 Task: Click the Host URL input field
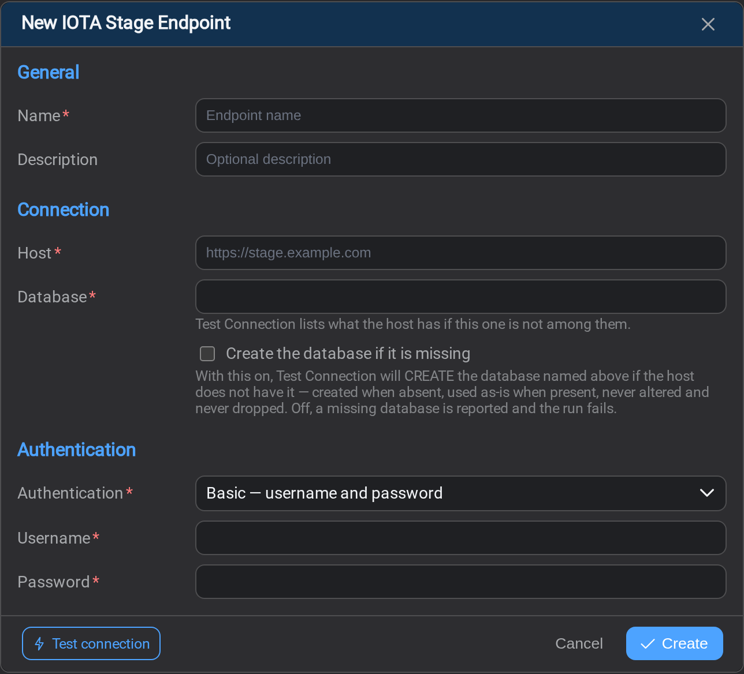point(460,253)
